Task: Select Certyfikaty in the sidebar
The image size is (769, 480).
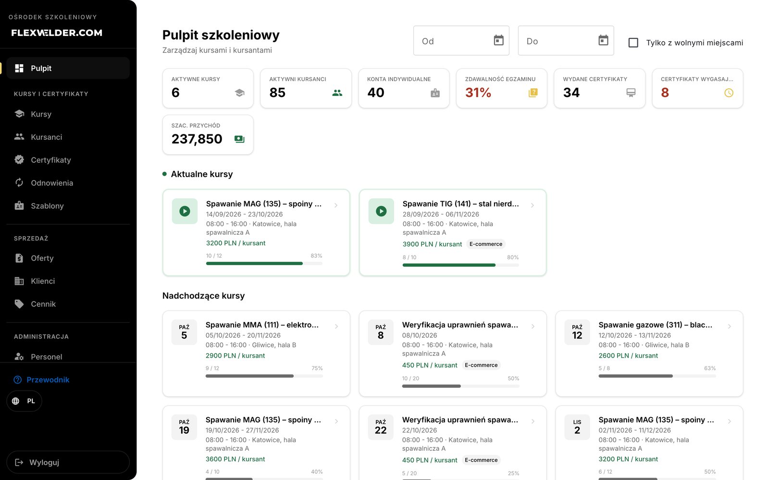Action: 68,160
